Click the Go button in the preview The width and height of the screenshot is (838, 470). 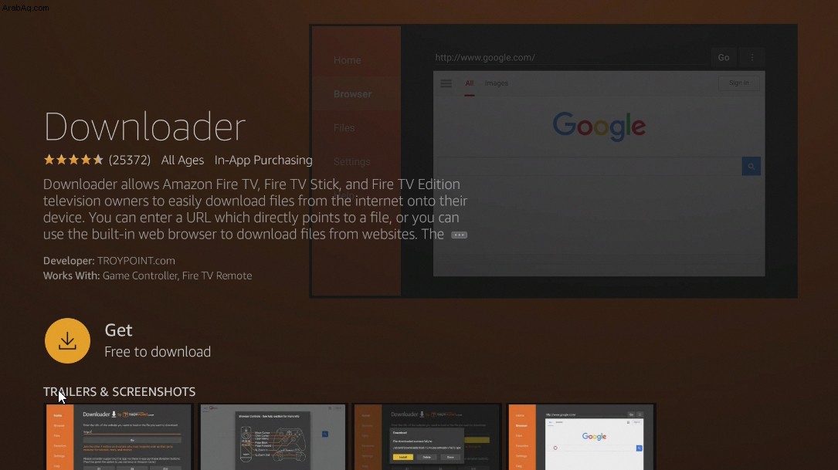[724, 57]
